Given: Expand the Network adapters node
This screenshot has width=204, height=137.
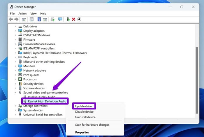Looking at the screenshot, I should [15, 71].
